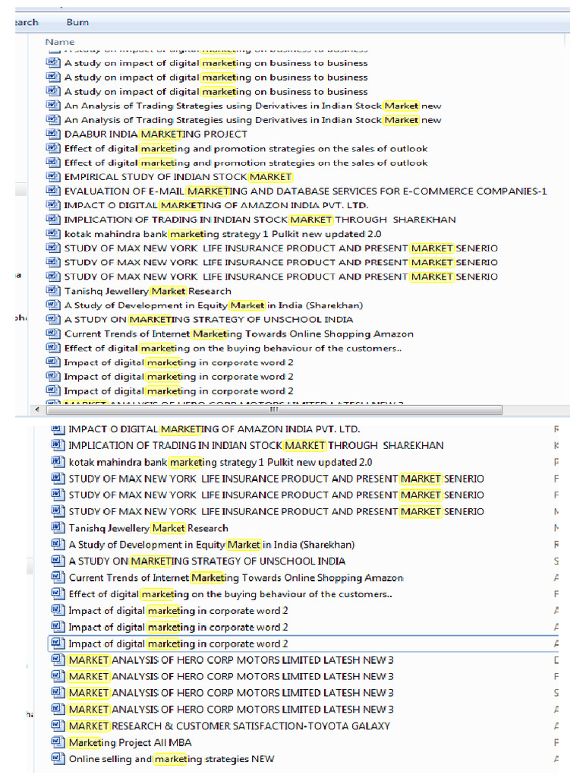The image size is (583, 778).
Task: Click Equity Market Sharekhan file icon in lower list
Action: [58, 544]
